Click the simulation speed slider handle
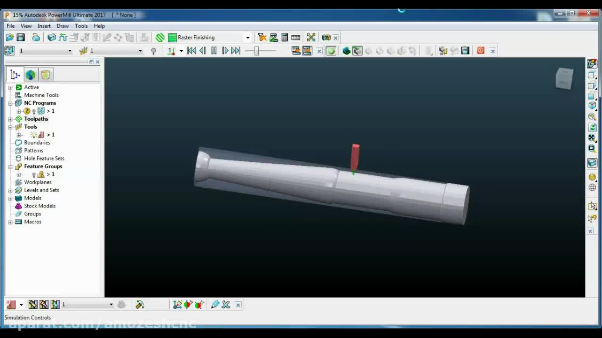 click(256, 51)
